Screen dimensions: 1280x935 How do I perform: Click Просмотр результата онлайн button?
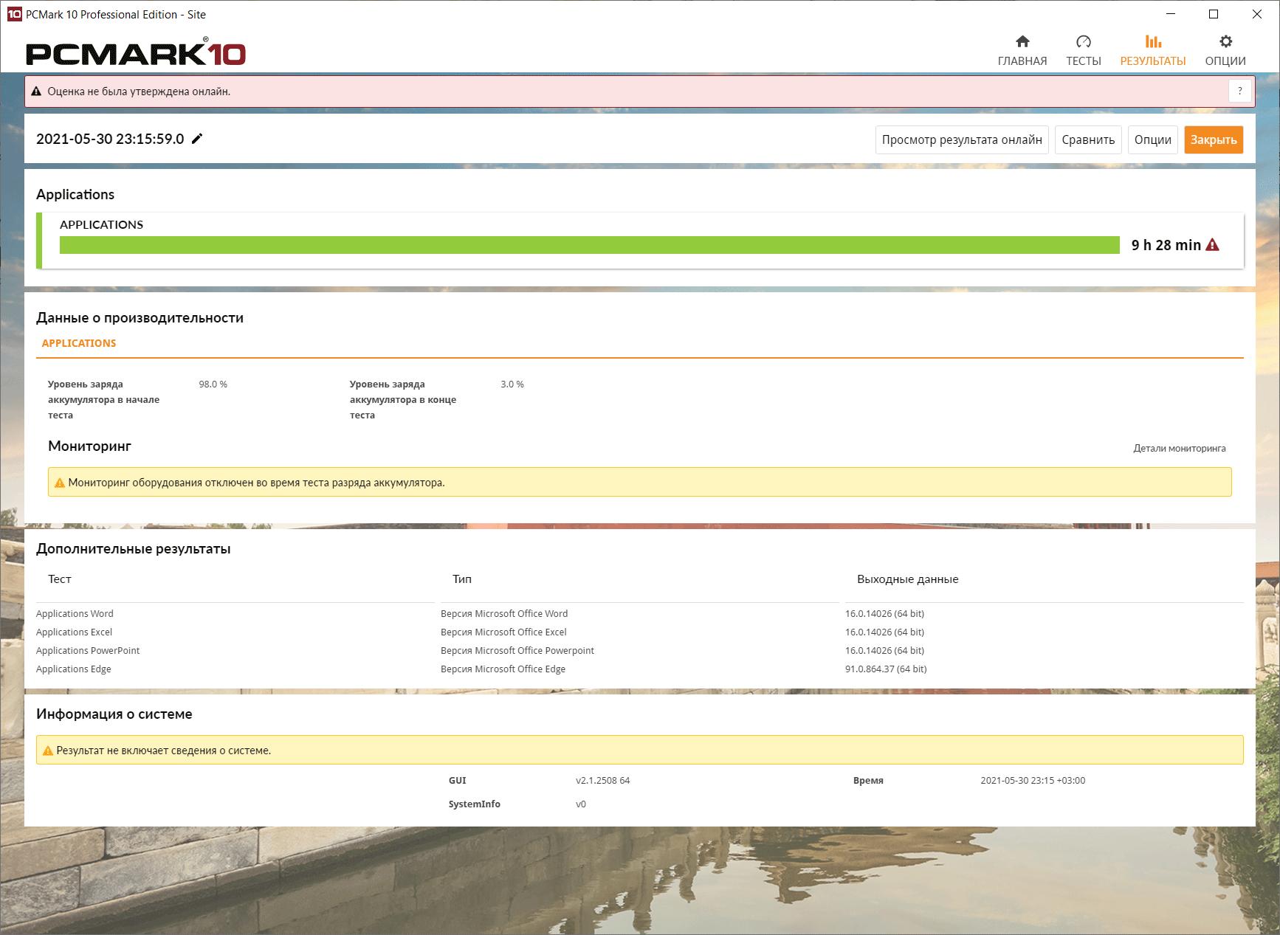point(962,139)
